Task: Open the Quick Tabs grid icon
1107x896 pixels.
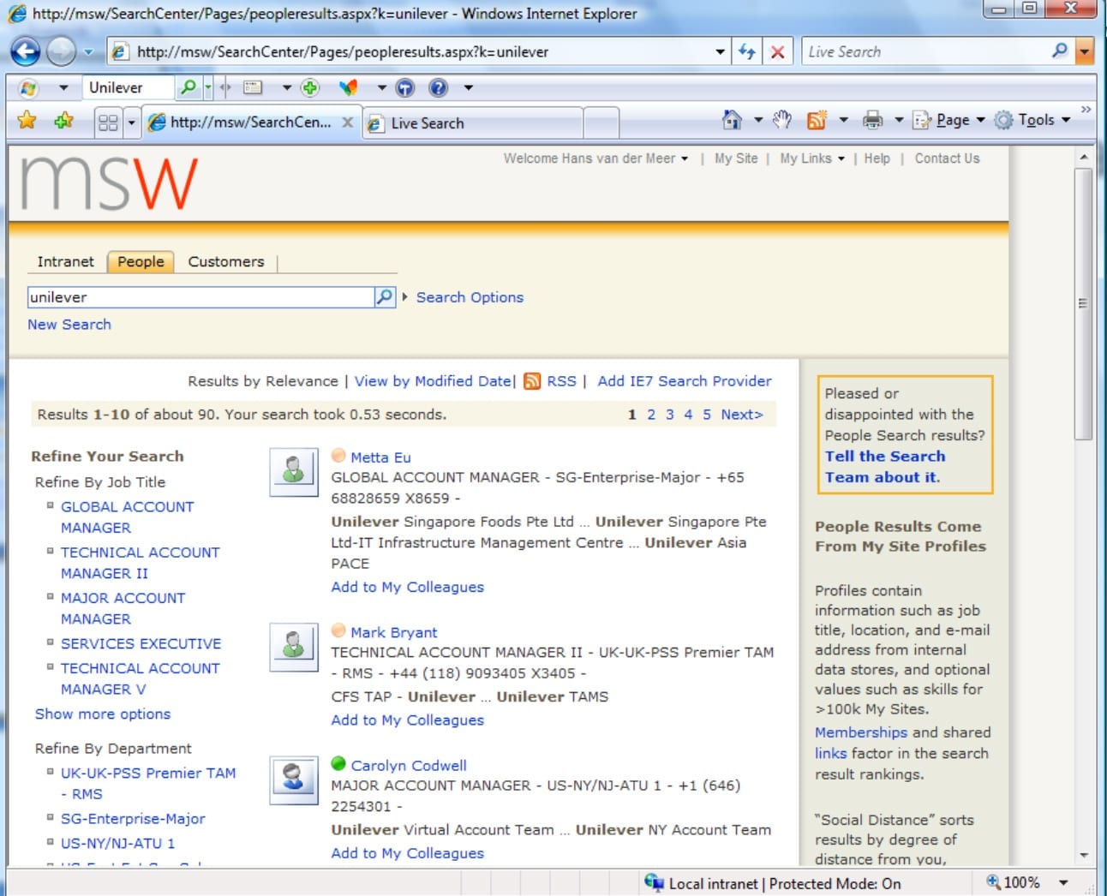Action: click(108, 122)
